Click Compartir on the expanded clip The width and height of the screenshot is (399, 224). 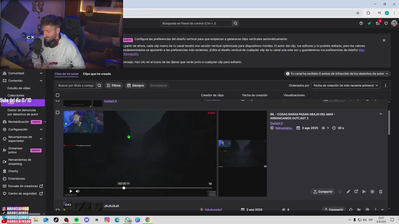[323, 192]
